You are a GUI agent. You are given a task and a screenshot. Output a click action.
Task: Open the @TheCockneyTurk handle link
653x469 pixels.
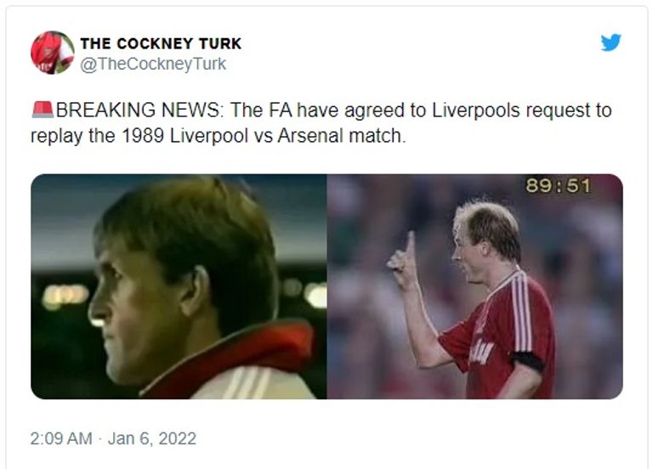[x=153, y=64]
